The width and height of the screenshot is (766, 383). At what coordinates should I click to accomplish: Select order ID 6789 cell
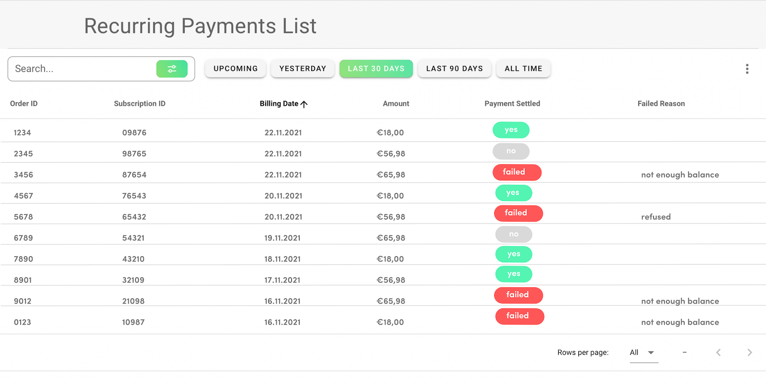(23, 238)
